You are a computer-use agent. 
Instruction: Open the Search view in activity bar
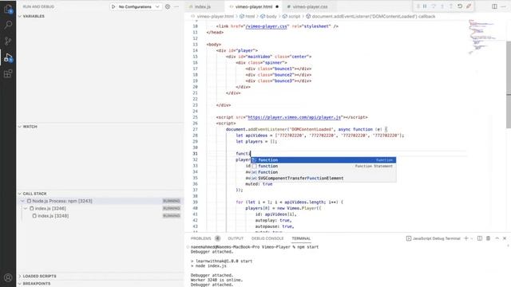click(8, 25)
